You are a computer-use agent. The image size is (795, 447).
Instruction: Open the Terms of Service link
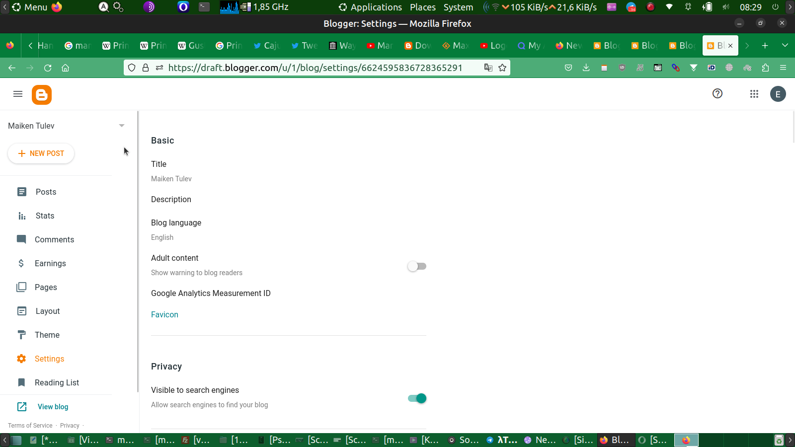click(x=30, y=426)
